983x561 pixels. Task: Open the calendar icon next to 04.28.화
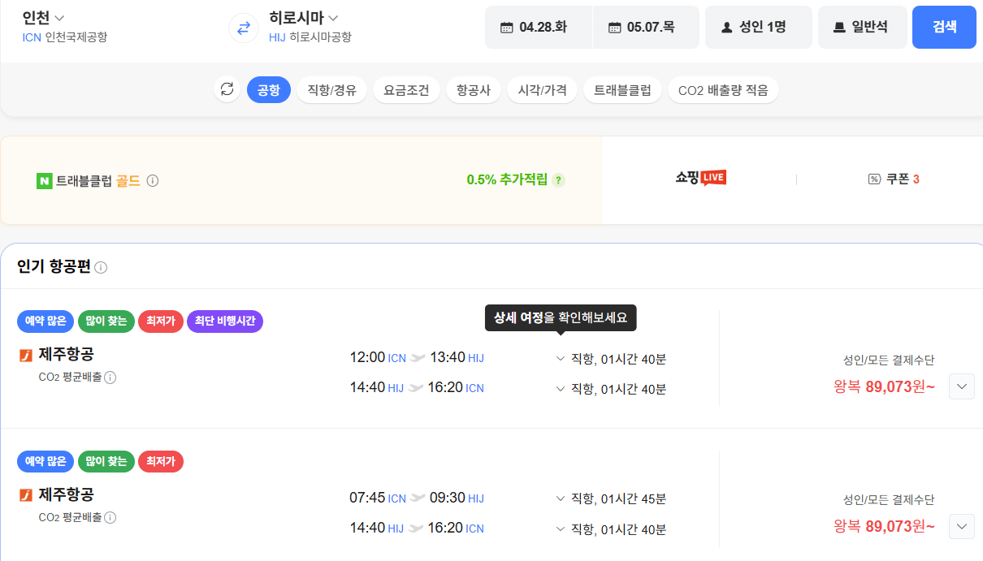(x=505, y=27)
